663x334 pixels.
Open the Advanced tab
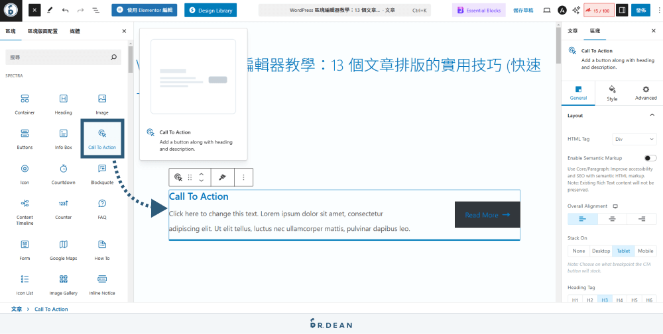point(646,93)
